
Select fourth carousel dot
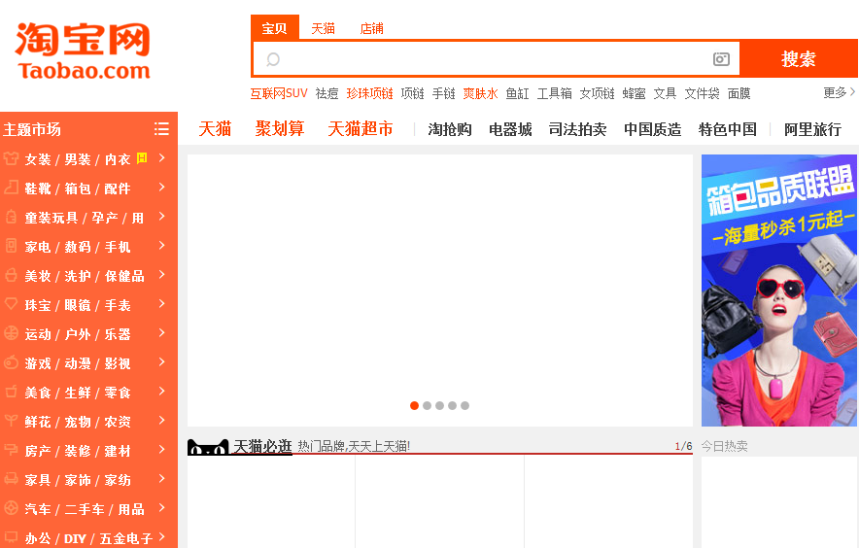[452, 405]
